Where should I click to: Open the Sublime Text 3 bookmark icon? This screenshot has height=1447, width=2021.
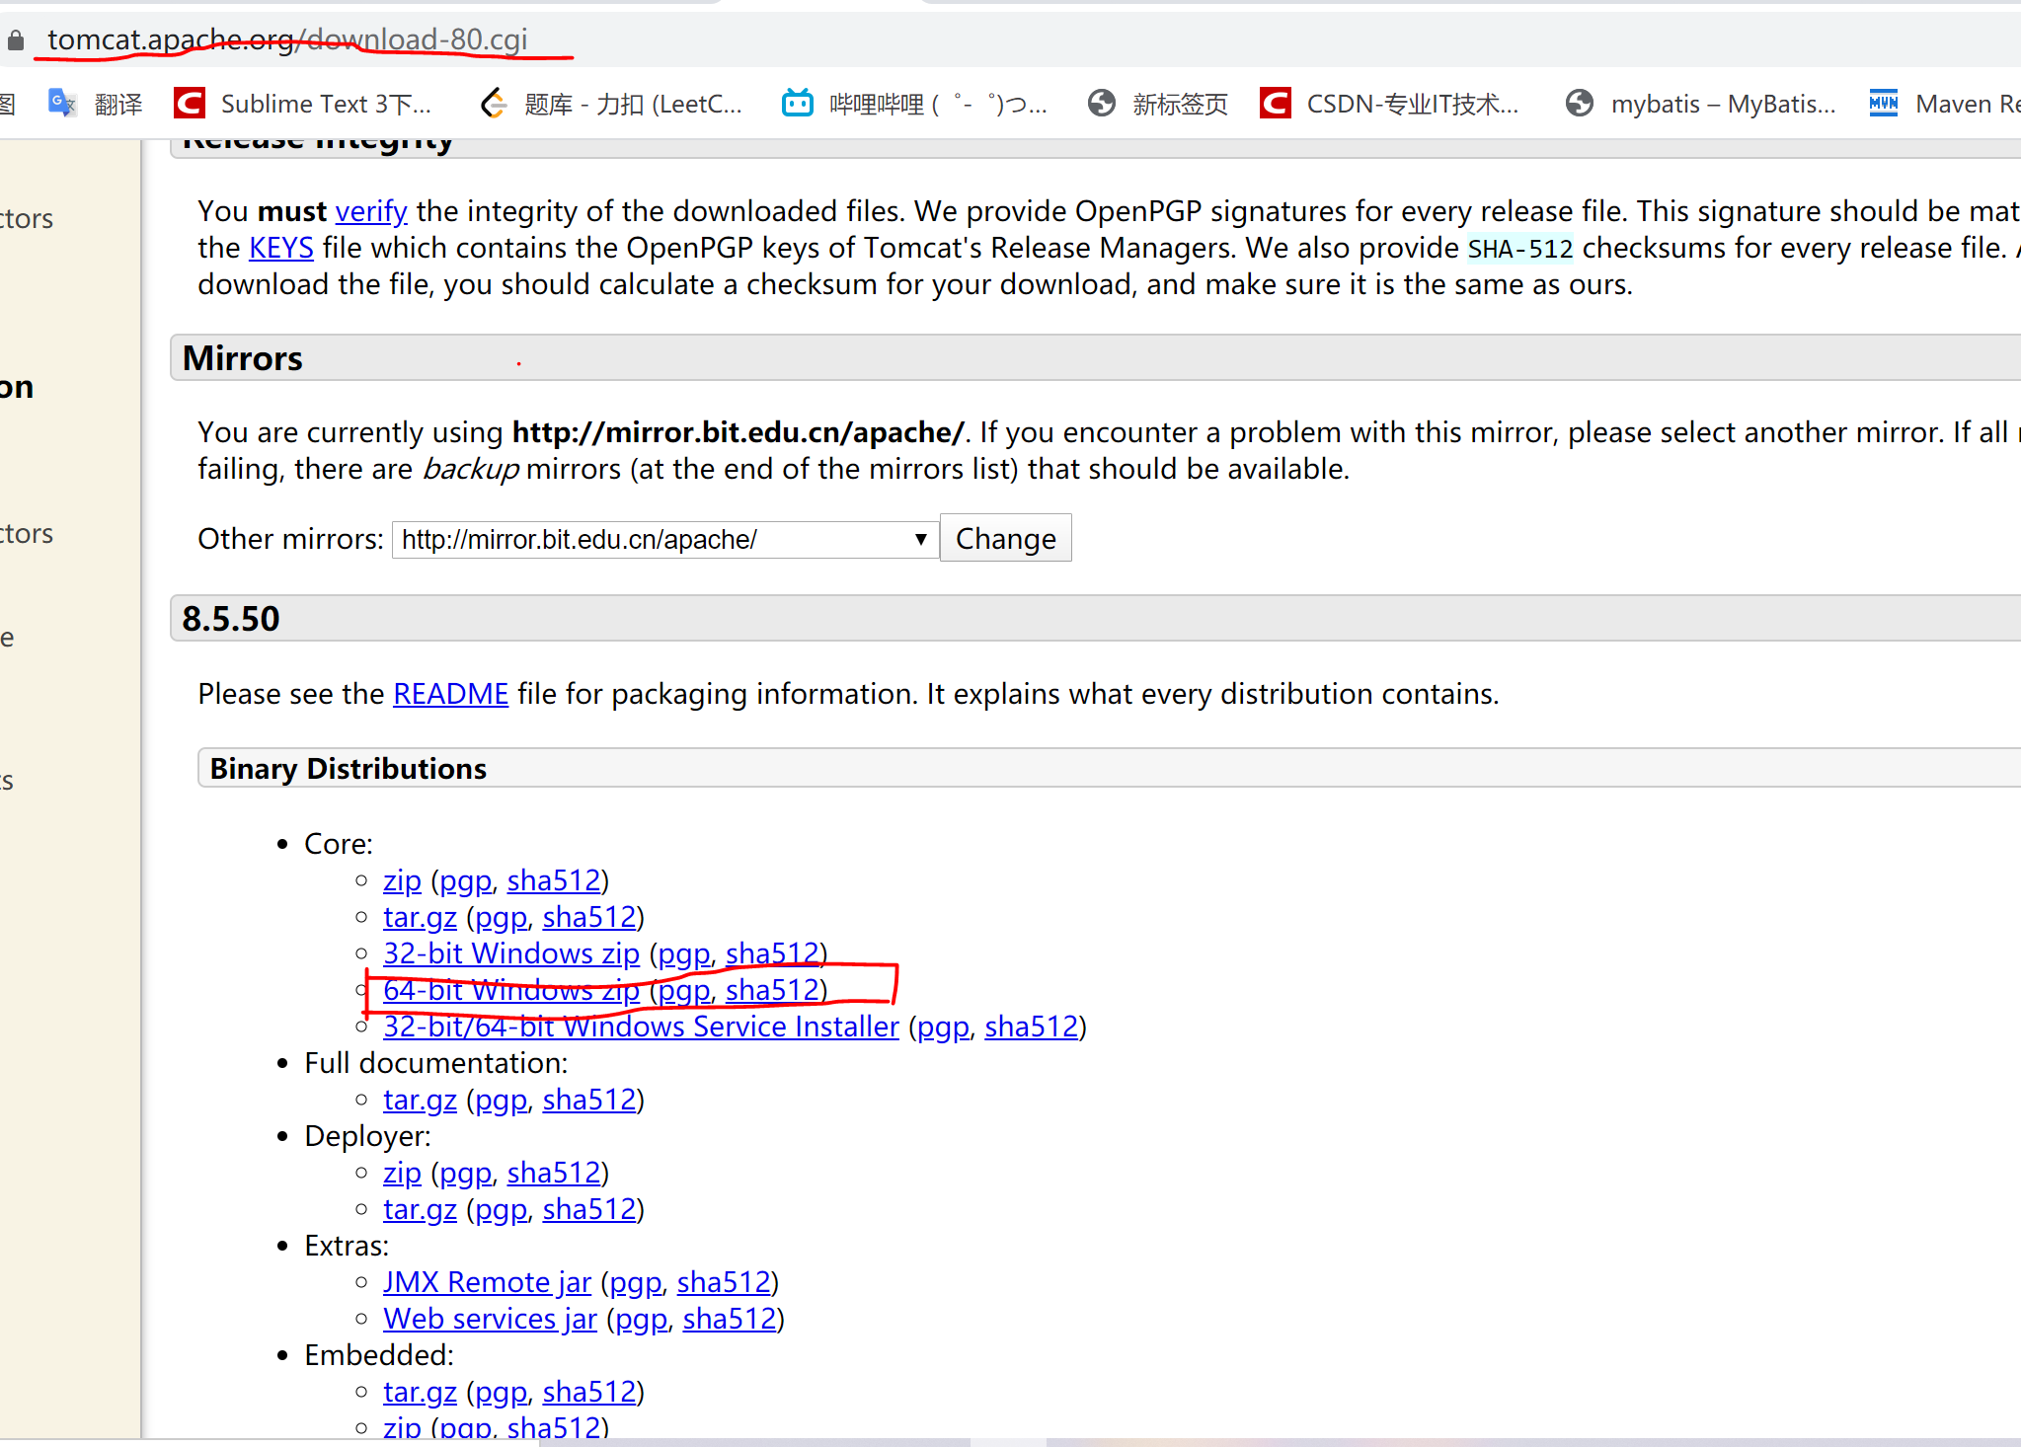pos(189,103)
